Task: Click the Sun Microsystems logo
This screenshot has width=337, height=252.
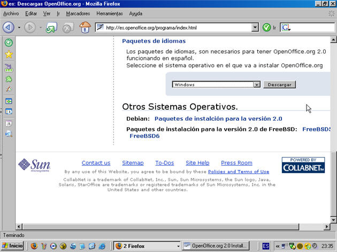Action: 34,165
